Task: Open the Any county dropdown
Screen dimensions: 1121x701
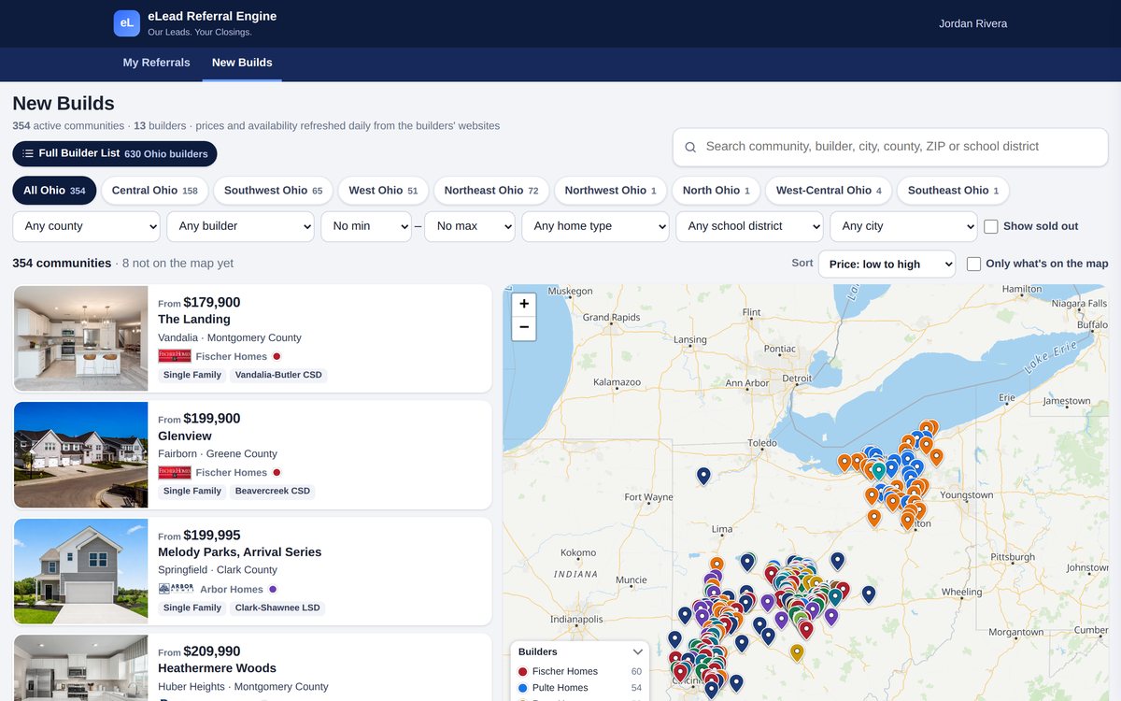Action: pos(86,226)
